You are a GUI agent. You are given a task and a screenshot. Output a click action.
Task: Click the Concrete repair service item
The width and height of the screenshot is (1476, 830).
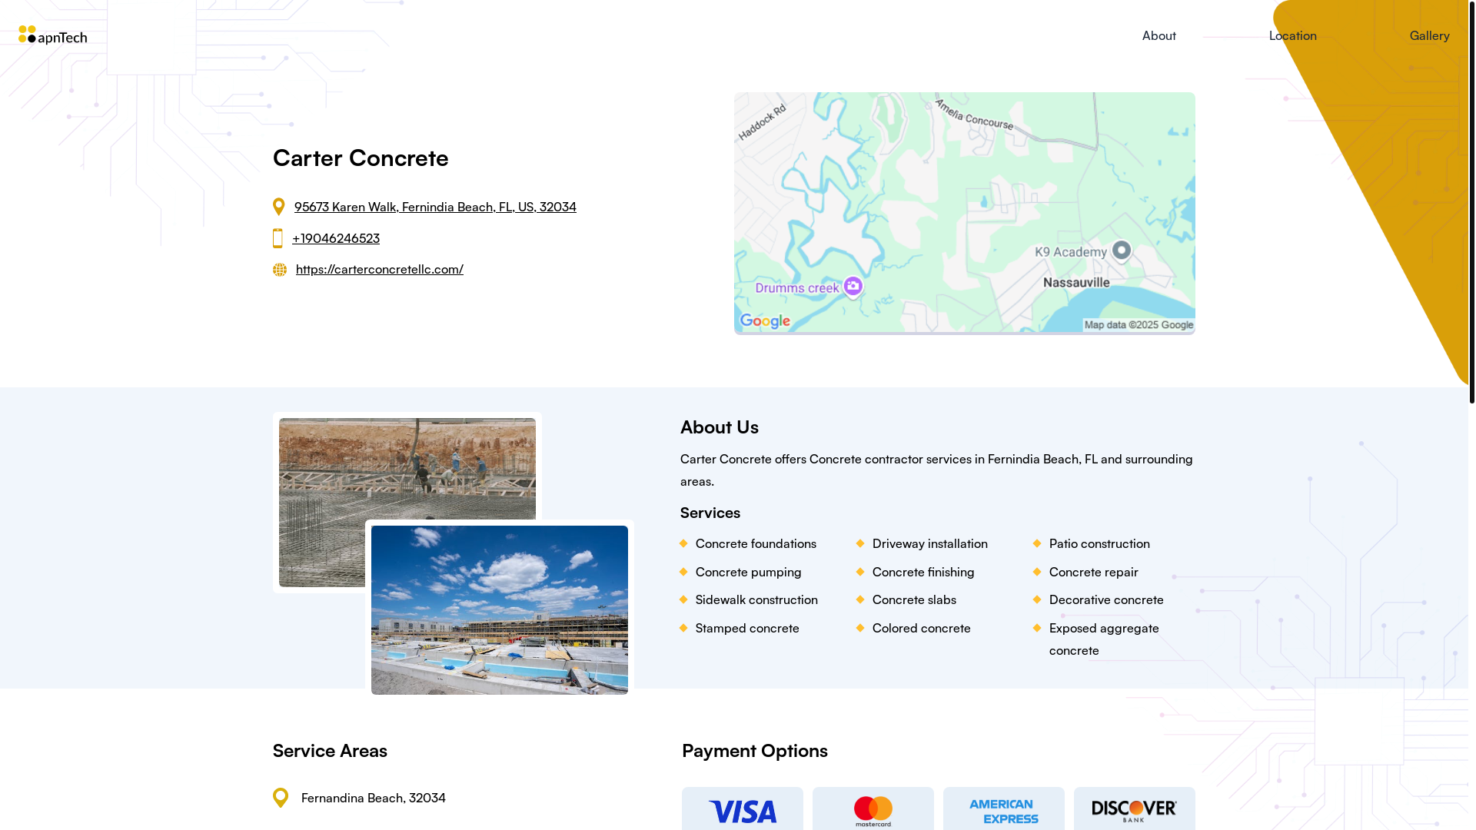pyautogui.click(x=1094, y=572)
